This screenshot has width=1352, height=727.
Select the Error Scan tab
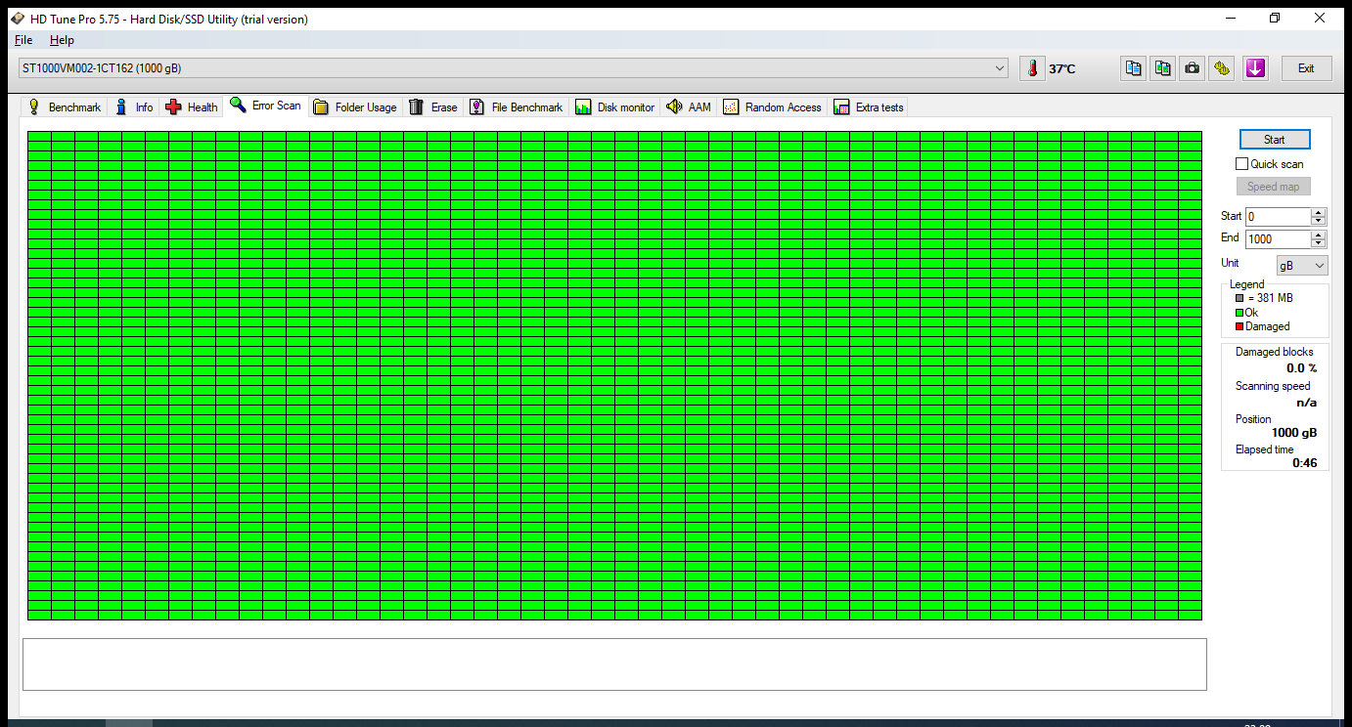pos(265,106)
